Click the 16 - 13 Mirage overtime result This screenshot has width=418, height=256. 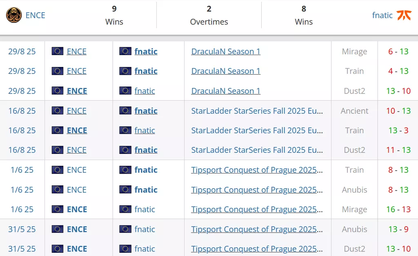(x=398, y=209)
